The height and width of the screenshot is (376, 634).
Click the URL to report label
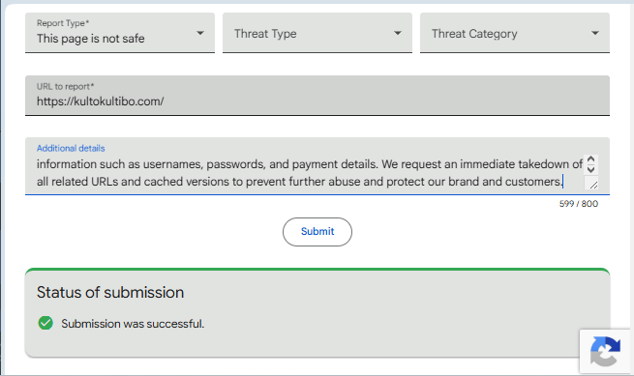coord(65,86)
